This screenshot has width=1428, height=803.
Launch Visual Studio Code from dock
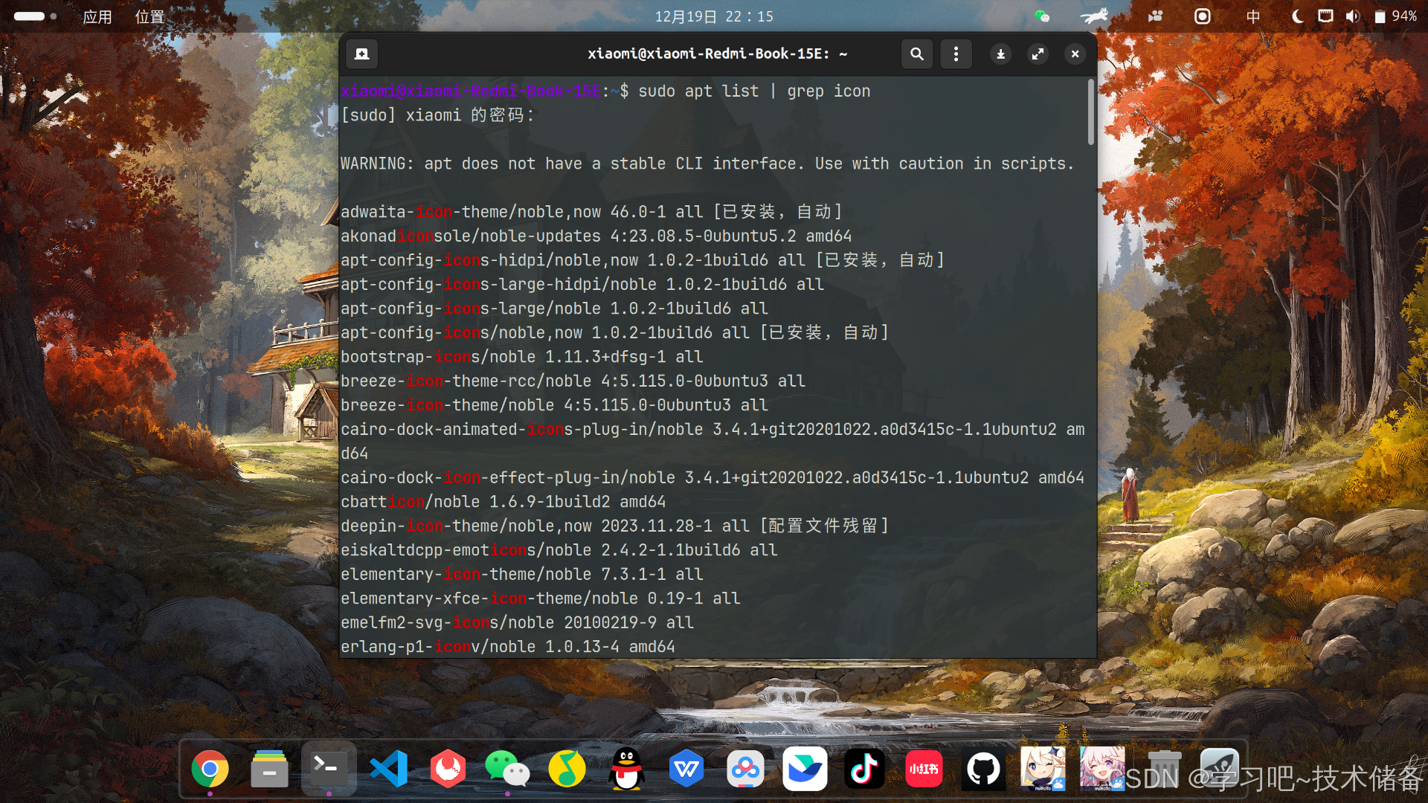click(388, 770)
